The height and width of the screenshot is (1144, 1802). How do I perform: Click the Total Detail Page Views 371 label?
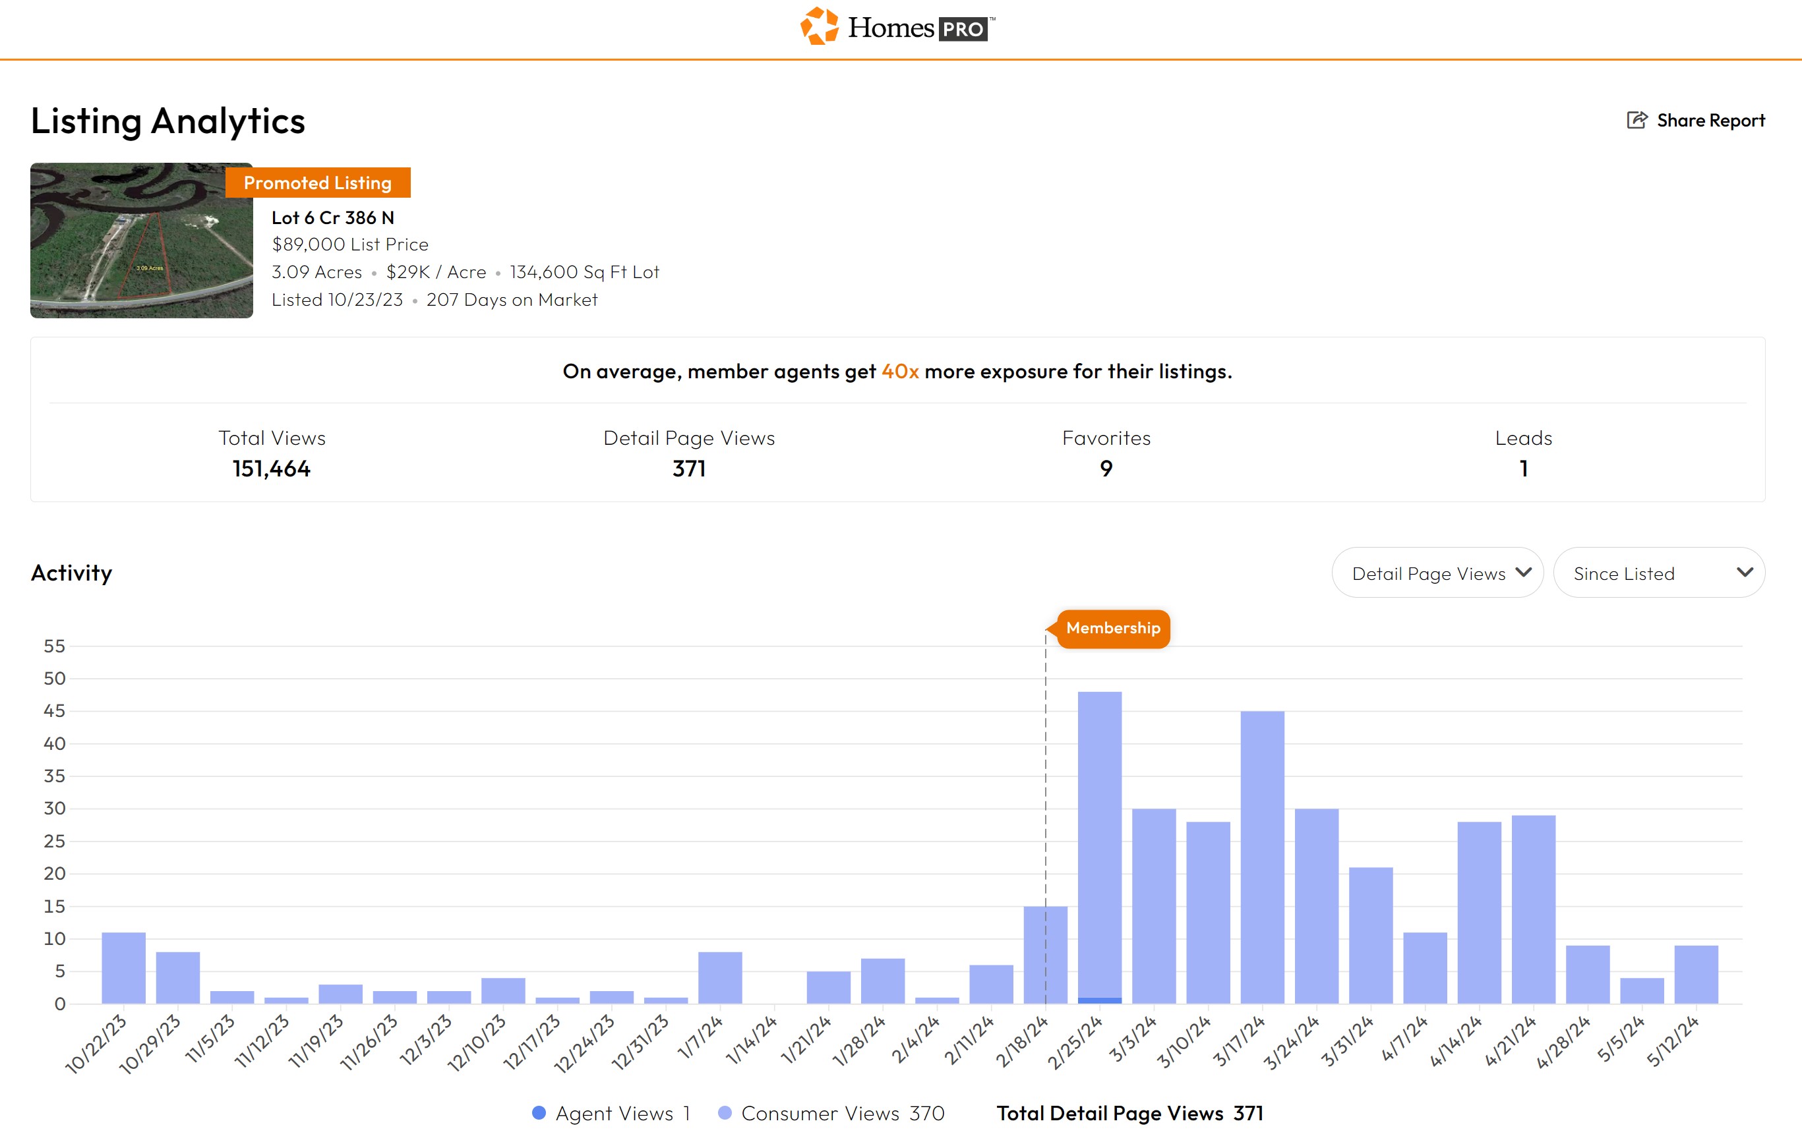click(1130, 1112)
